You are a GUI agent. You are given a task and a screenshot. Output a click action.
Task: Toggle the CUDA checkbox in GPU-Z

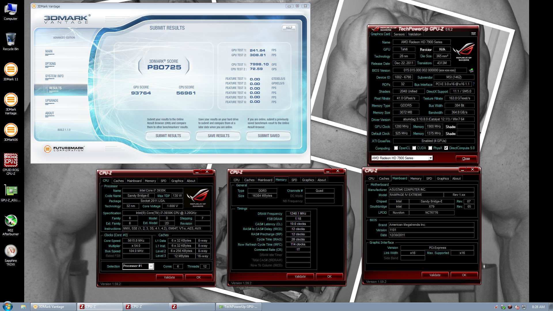point(414,148)
